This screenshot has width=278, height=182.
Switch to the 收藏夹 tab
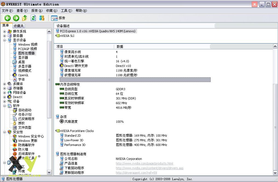pos(19,26)
